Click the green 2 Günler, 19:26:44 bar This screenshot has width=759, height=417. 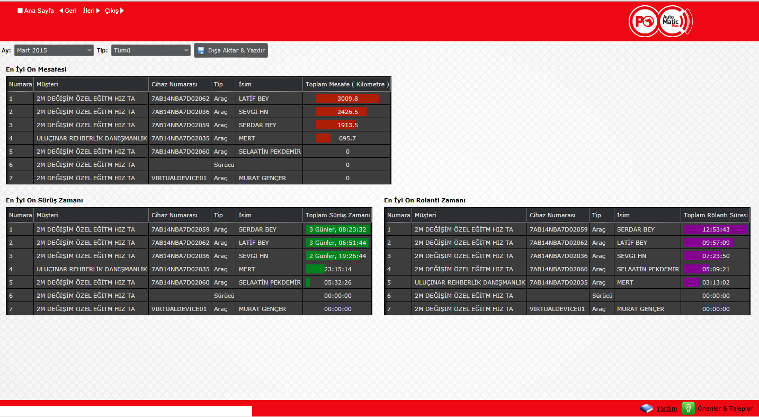333,256
